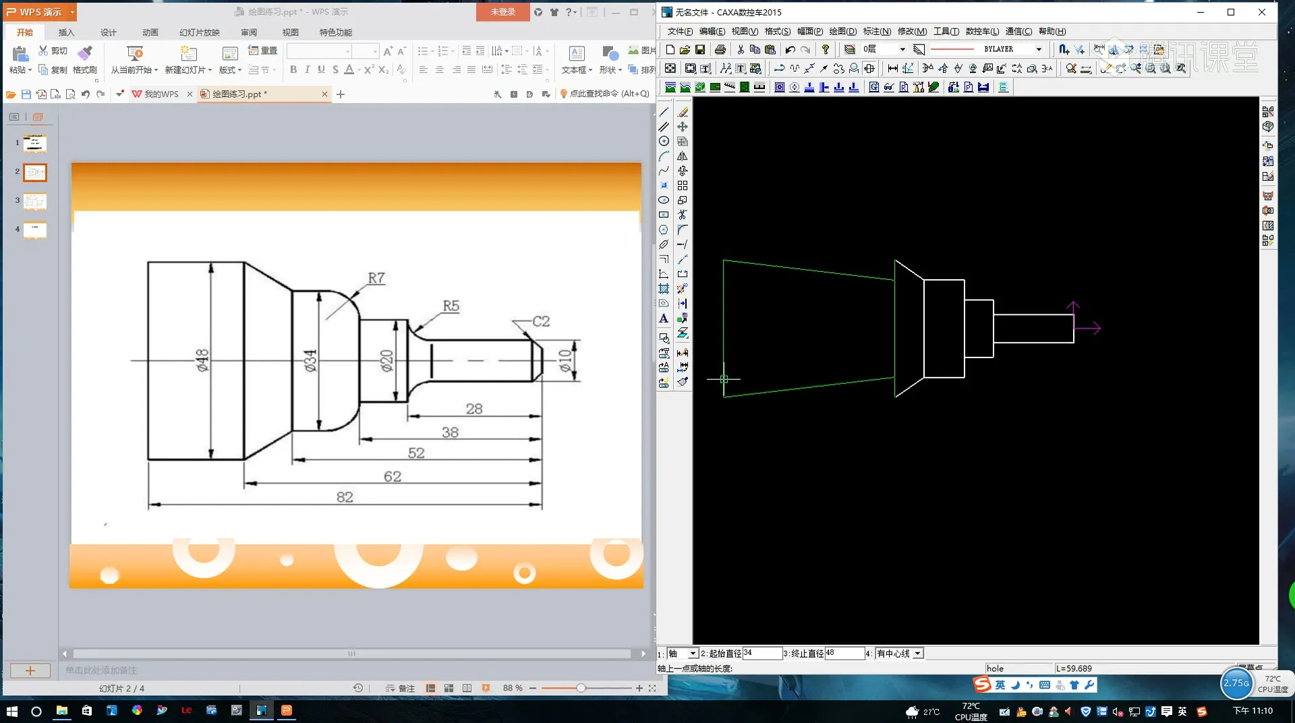Click the 未登录 login button
This screenshot has width=1295, height=723.
click(x=502, y=12)
